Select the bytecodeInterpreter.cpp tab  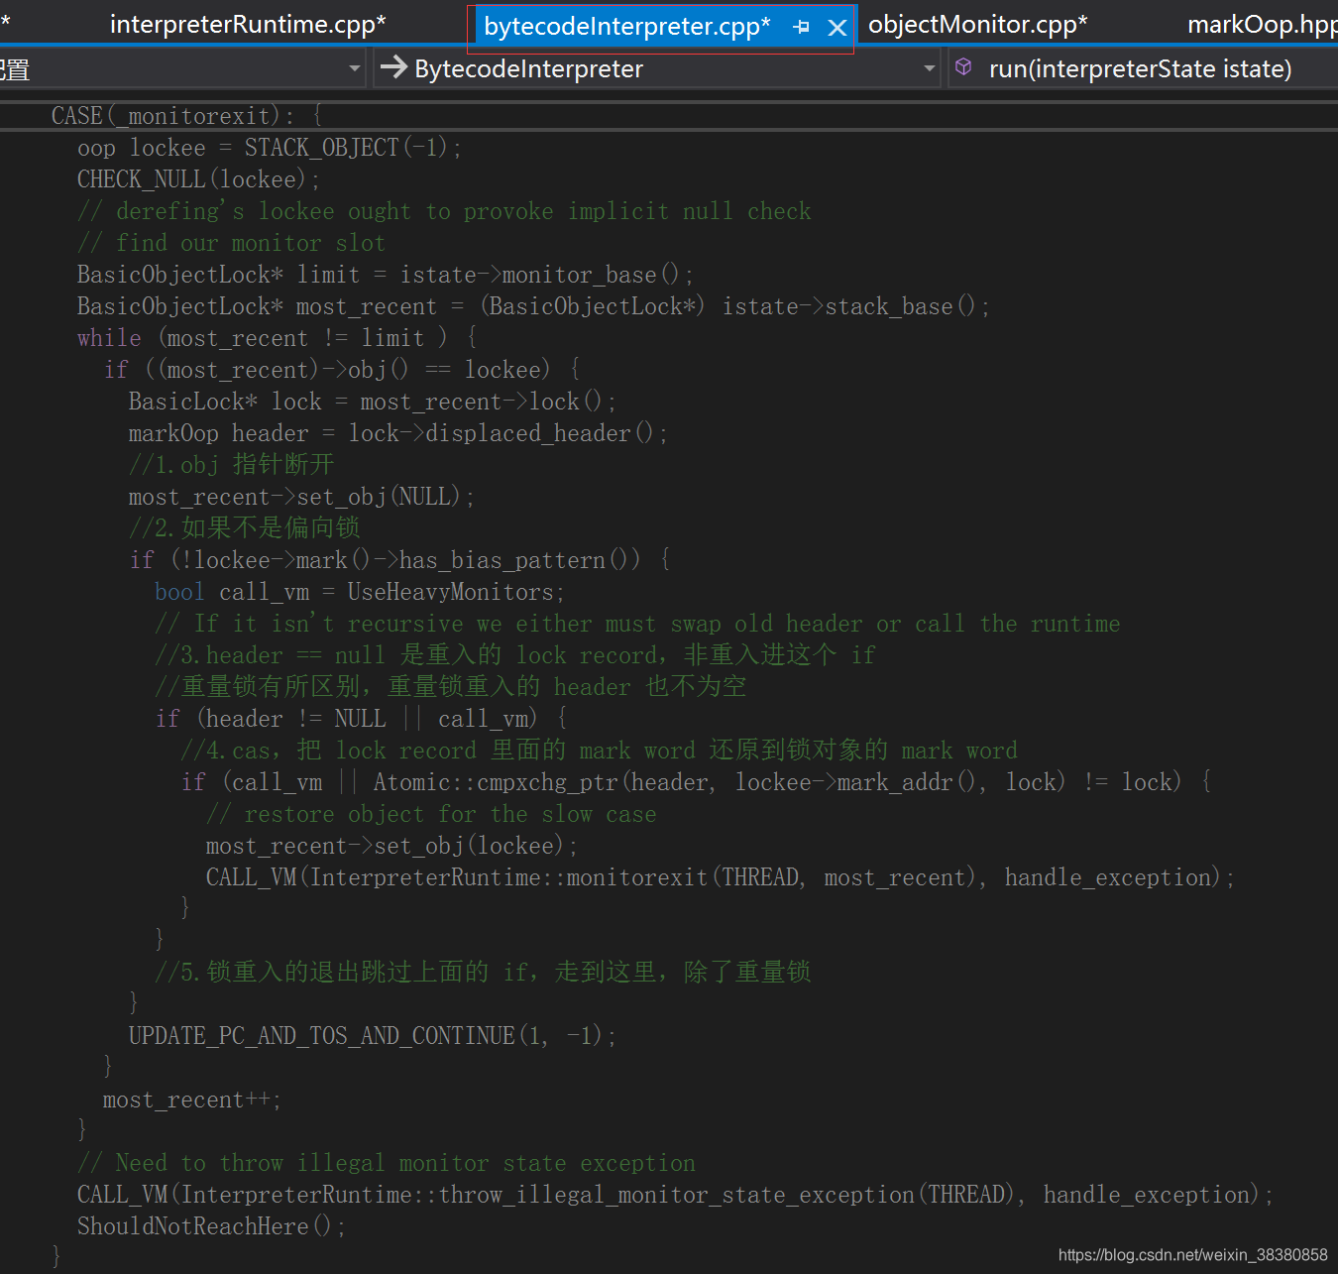pos(626,27)
